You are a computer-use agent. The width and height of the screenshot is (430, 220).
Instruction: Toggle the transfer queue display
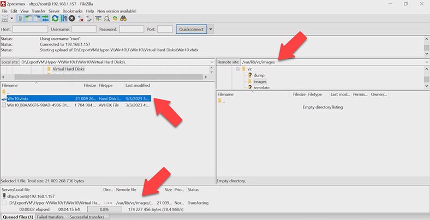[x=45, y=19]
